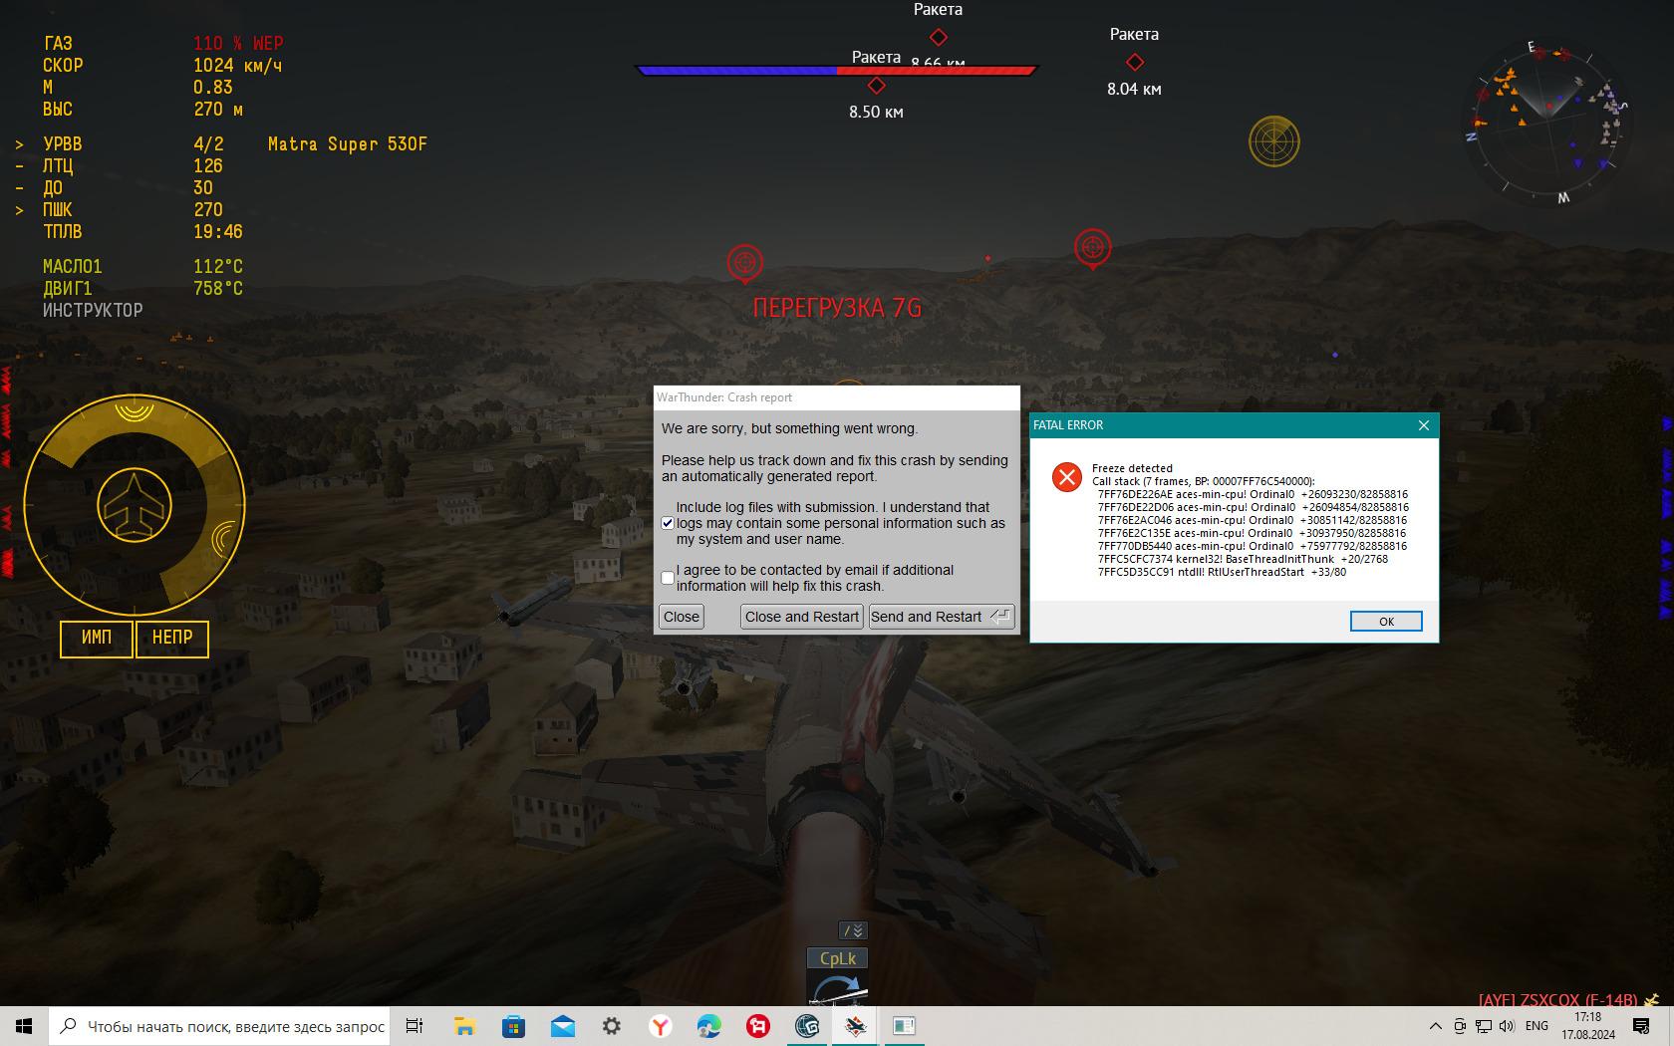
Task: Click the taskbar search input field
Action: pyautogui.click(x=235, y=1026)
